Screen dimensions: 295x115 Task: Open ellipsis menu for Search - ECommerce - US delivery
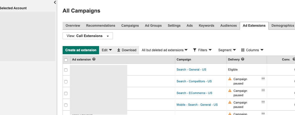[263, 90]
